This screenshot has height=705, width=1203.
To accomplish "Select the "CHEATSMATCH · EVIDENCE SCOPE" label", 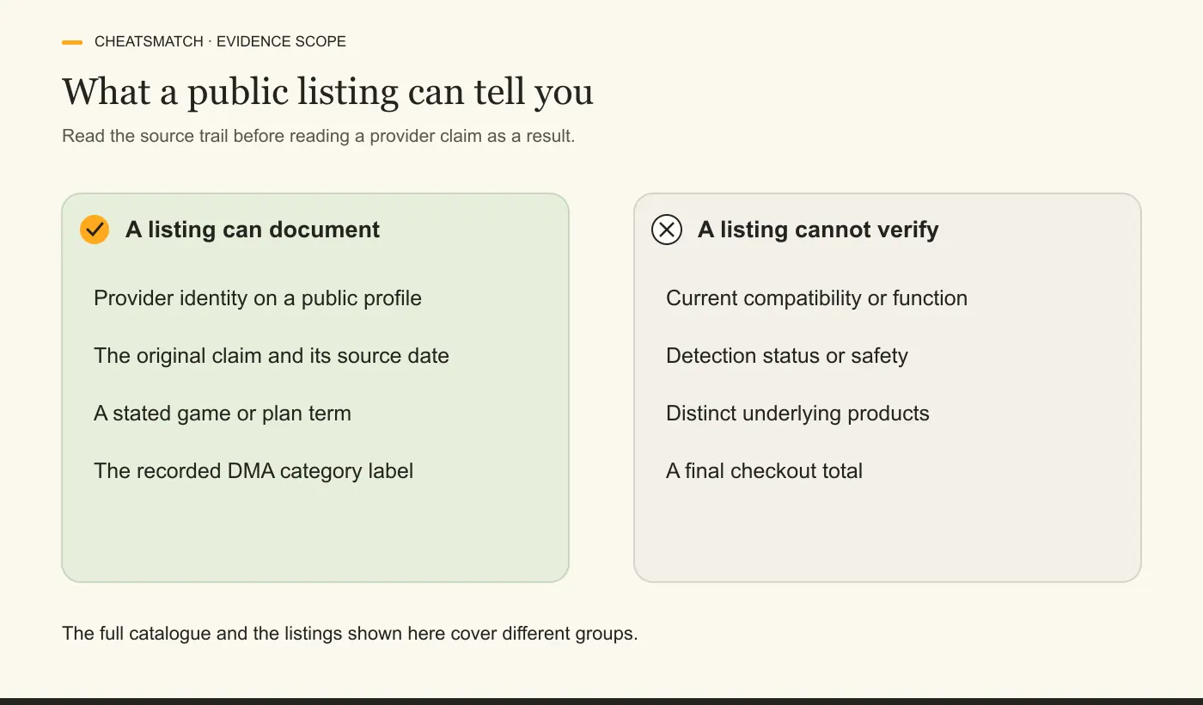I will [x=221, y=41].
